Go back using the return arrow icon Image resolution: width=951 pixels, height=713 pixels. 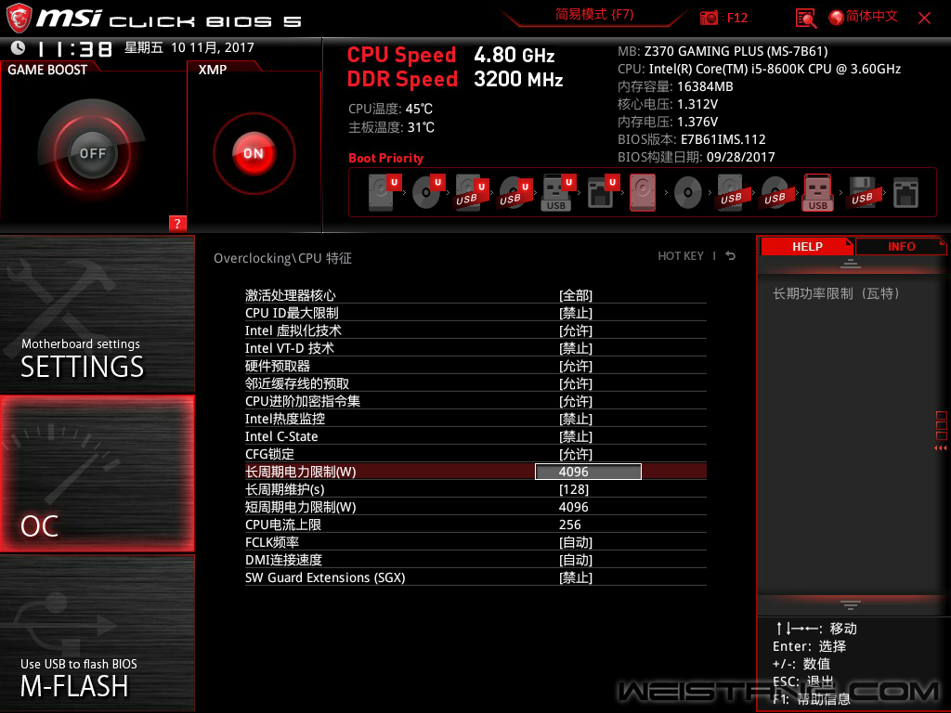coord(731,256)
